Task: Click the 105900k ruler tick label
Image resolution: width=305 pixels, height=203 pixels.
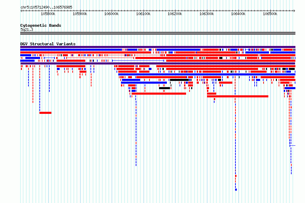Action: (x=80, y=14)
